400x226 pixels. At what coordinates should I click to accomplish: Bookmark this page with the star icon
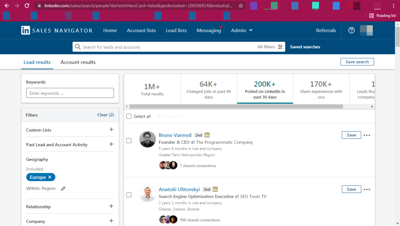(241, 6)
